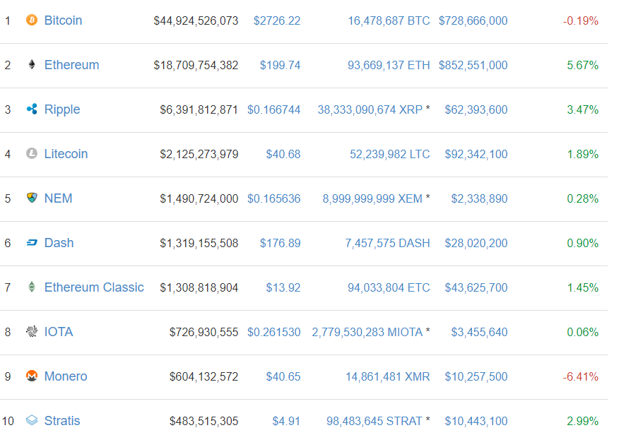This screenshot has height=435, width=619.
Task: Open the Ethereum name link
Action: [x=71, y=65]
